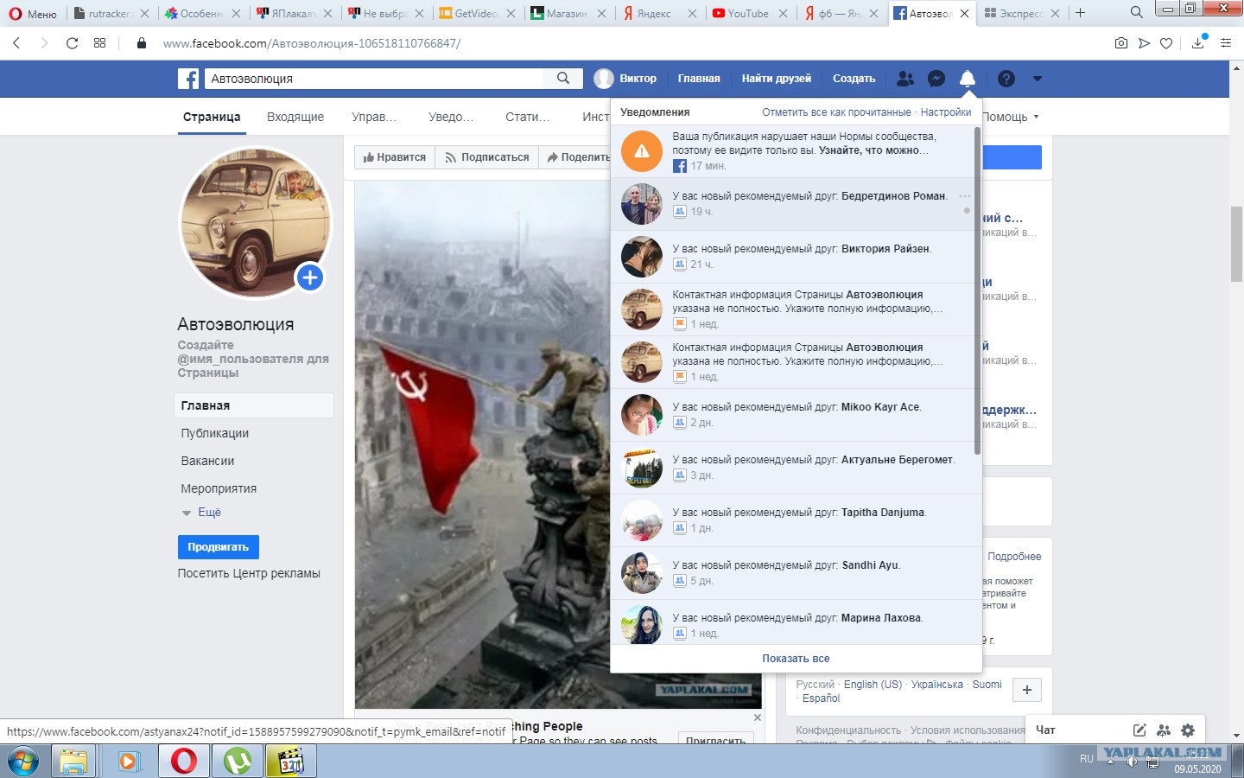Open the community standards violation notification
Viewport: 1244px width, 778px height.
(792, 151)
